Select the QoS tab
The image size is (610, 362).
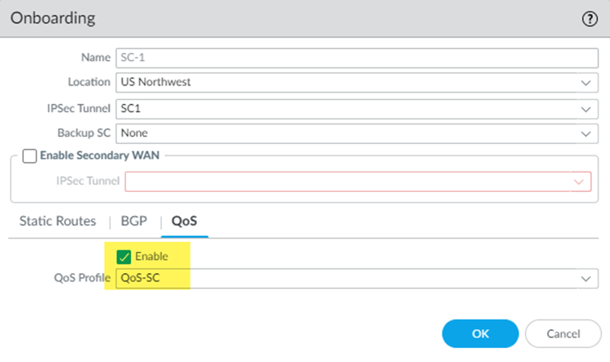pyautogui.click(x=185, y=221)
